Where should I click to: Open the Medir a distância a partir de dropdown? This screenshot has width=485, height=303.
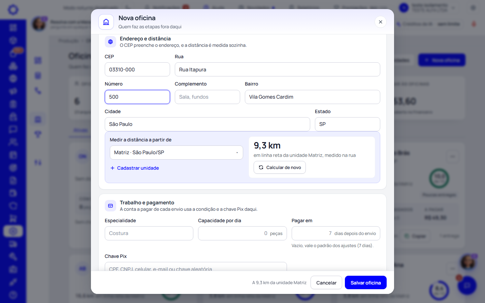tap(176, 153)
